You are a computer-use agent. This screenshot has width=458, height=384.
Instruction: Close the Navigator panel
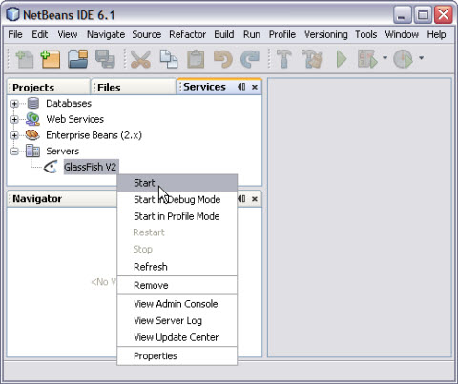point(255,199)
